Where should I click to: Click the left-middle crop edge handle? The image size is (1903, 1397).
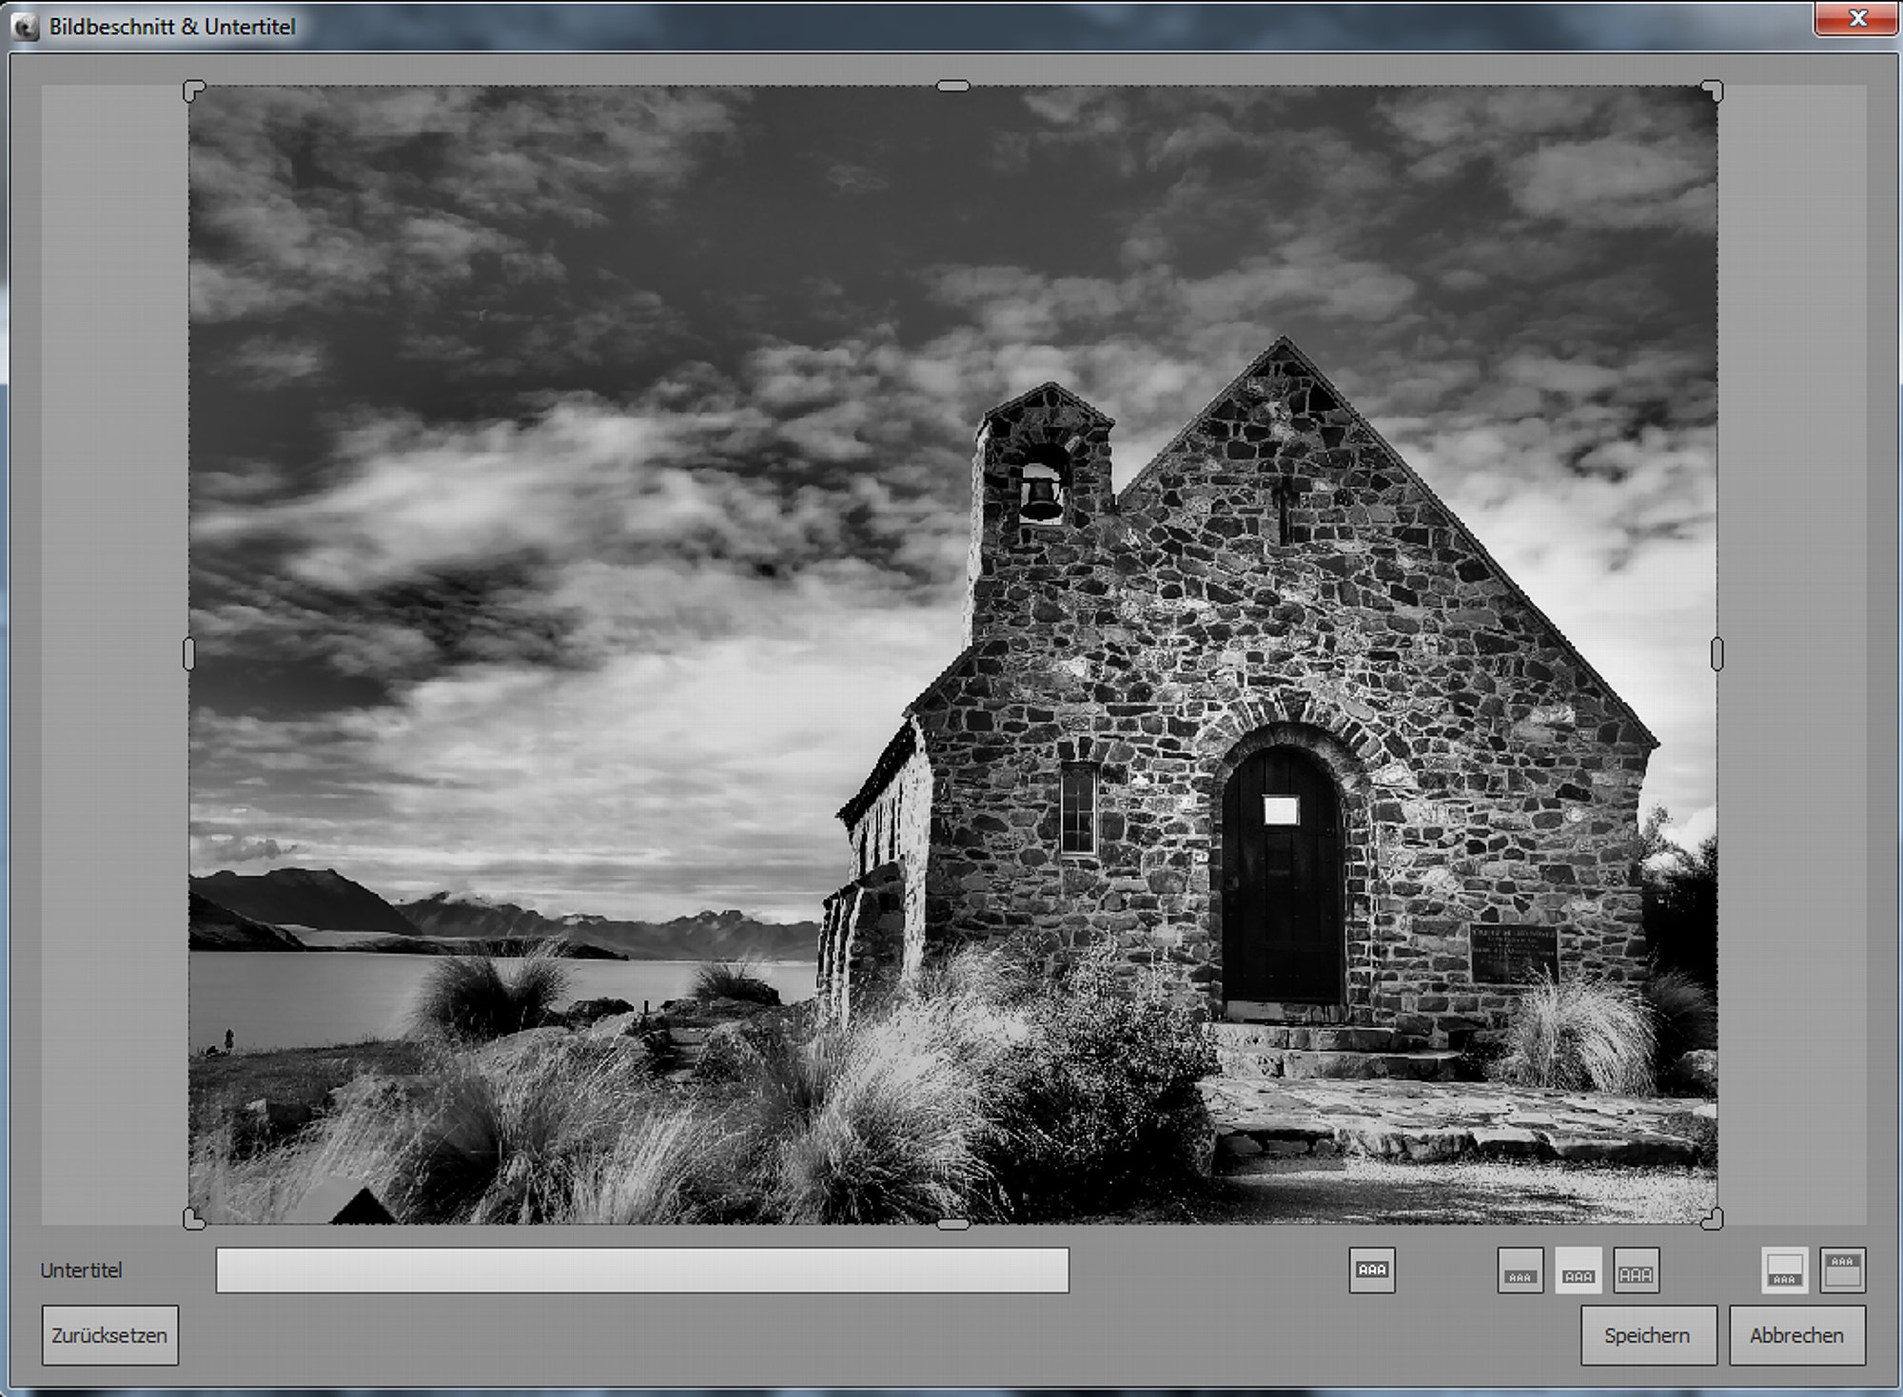188,654
